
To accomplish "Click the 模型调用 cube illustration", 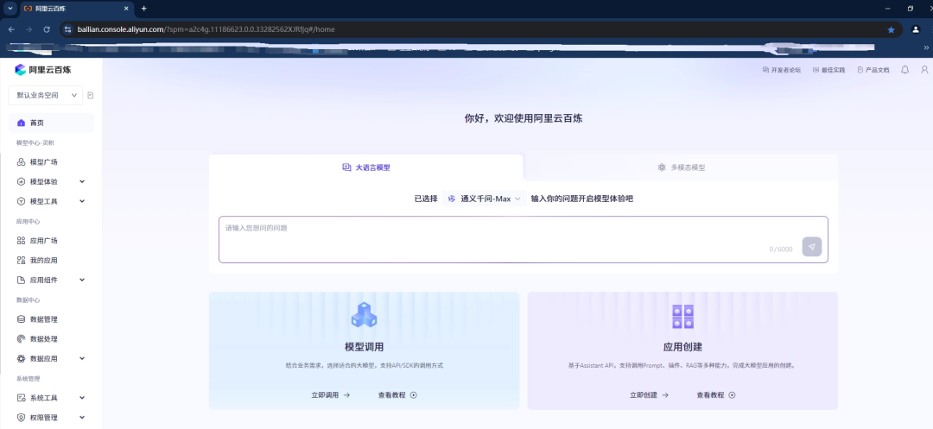I will (364, 316).
